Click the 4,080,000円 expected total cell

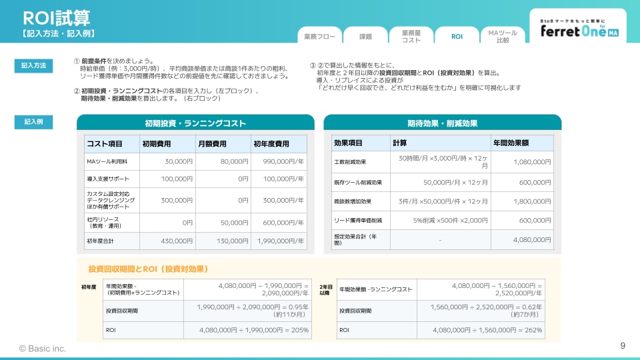click(x=522, y=240)
